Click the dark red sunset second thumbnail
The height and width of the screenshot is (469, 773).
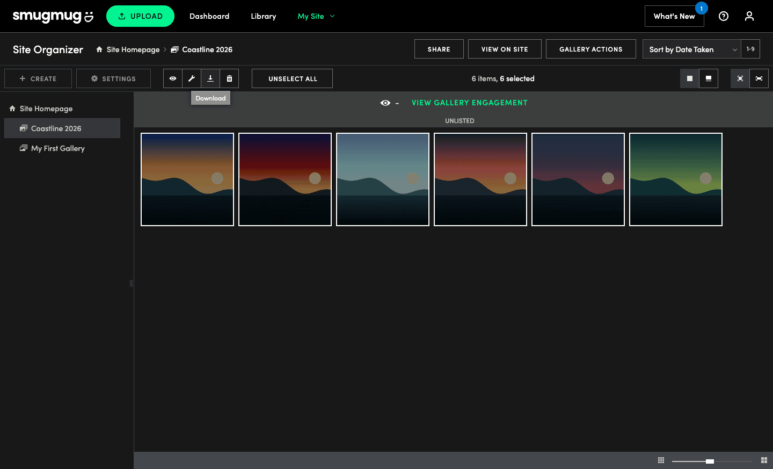tap(285, 179)
